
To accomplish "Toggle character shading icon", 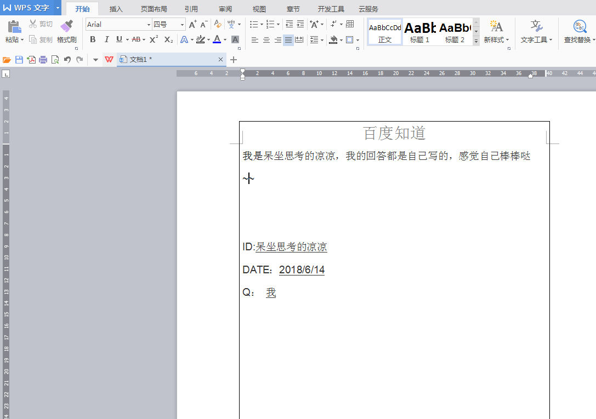I will 235,39.
